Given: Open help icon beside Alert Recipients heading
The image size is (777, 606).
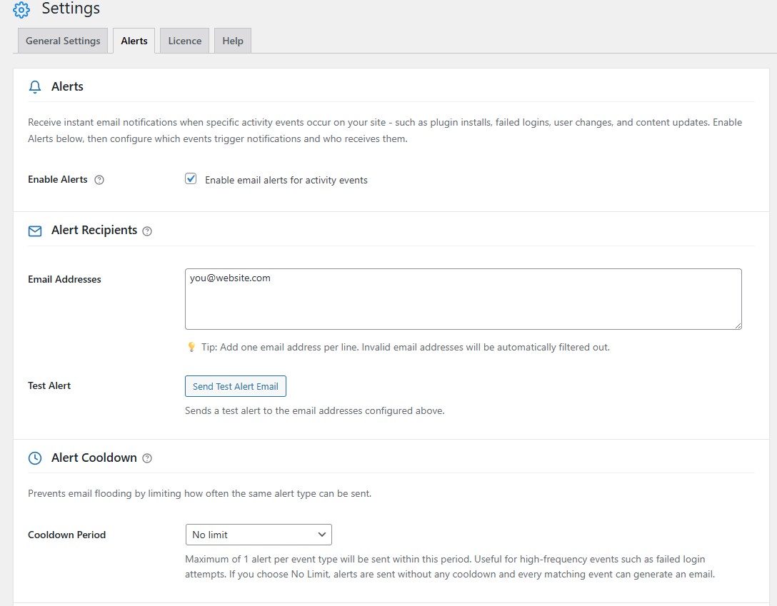Looking at the screenshot, I should click(x=147, y=231).
